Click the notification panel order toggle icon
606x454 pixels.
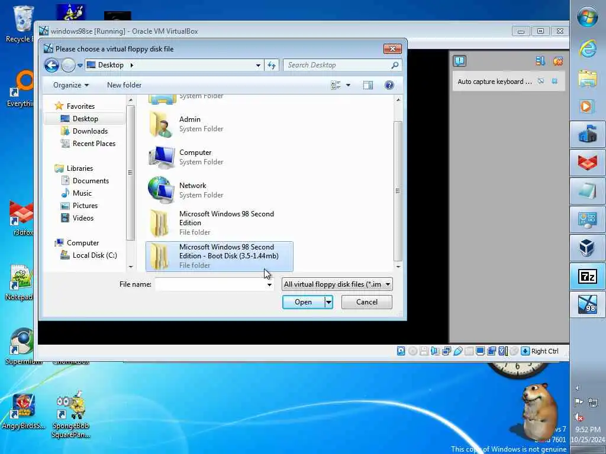(540, 61)
